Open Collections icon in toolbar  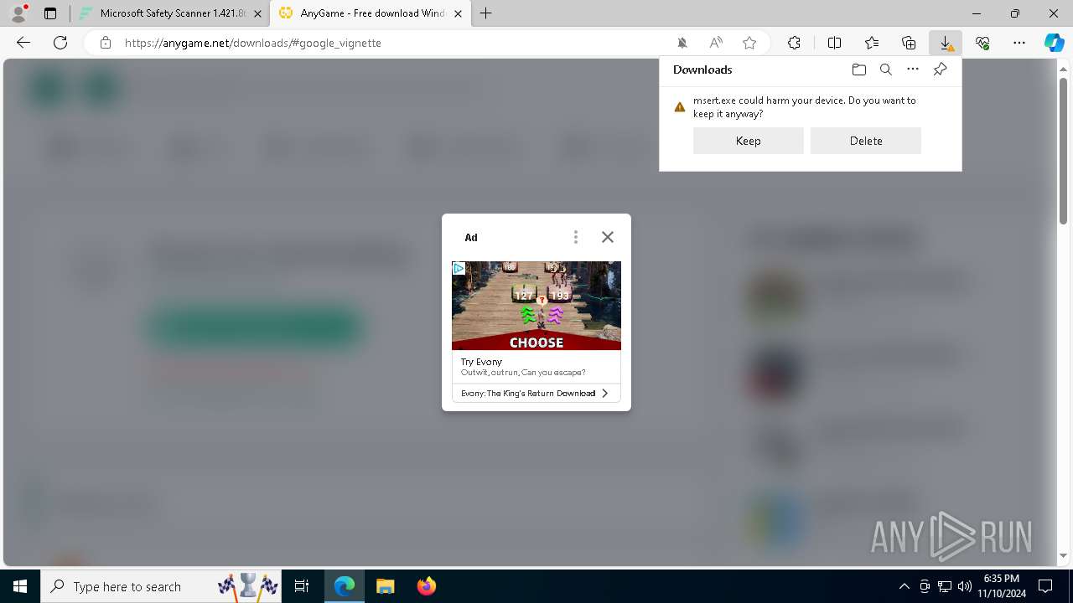(x=909, y=43)
